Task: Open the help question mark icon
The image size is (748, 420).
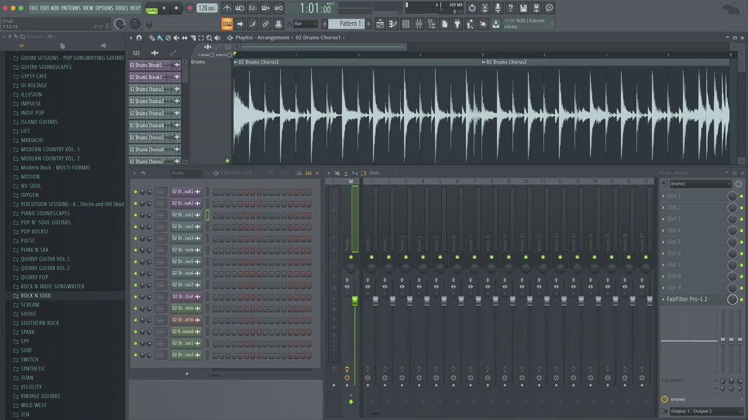Action: [x=511, y=8]
